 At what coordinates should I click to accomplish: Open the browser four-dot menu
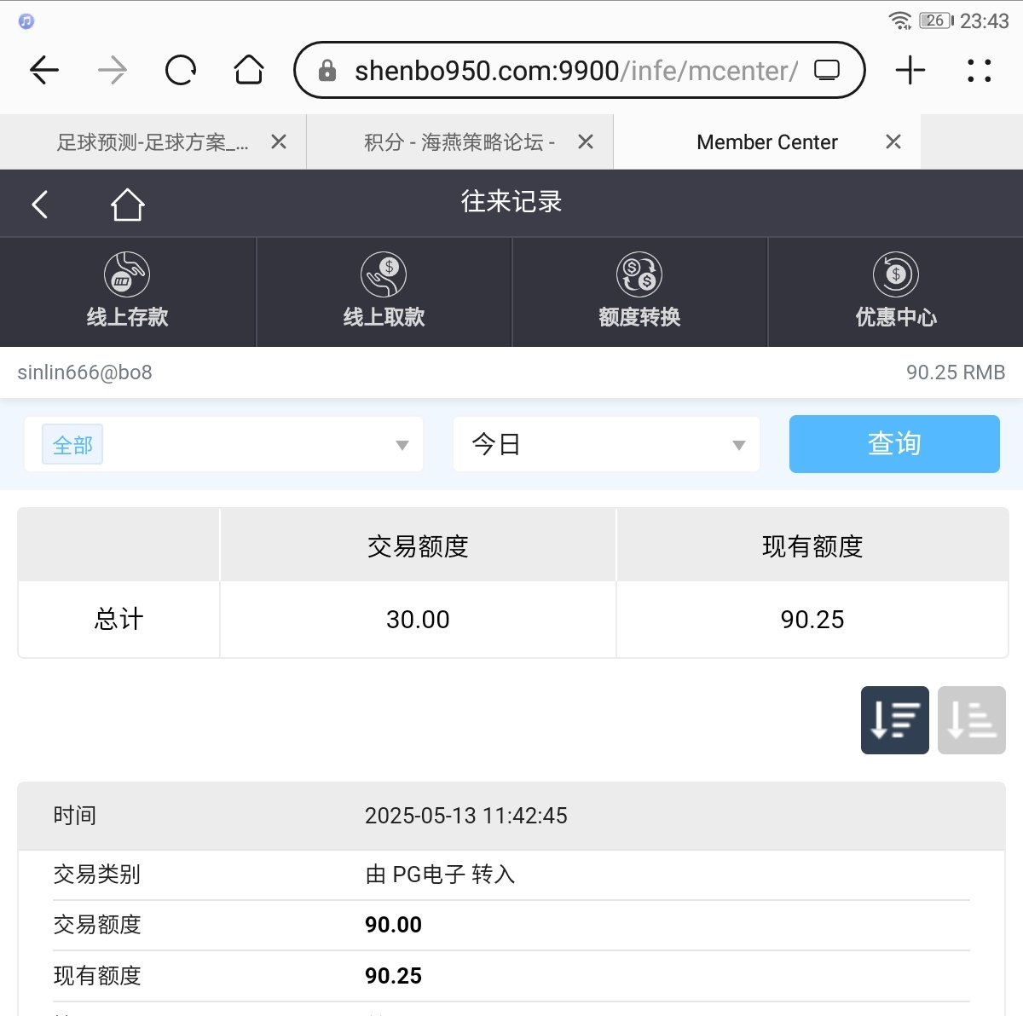(x=979, y=70)
